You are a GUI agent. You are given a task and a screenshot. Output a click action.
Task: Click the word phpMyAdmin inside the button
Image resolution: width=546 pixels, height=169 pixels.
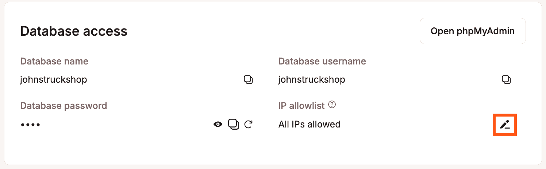coord(485,31)
